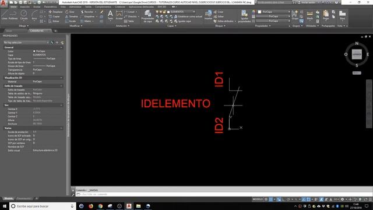
Task: Expand the Modificar panel flyout
Action: pyautogui.click(x=76, y=26)
